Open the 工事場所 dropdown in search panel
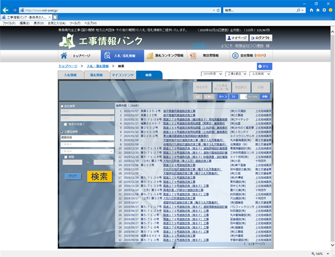 (x=87, y=151)
